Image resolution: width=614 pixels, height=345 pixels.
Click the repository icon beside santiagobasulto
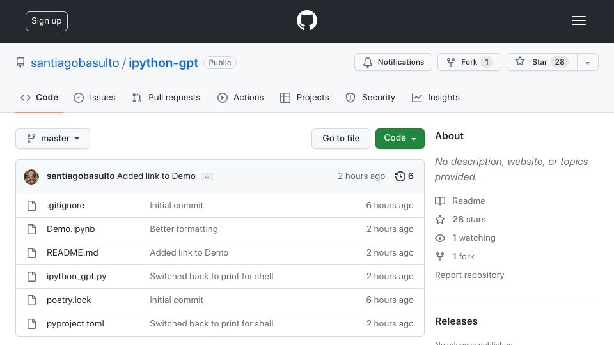[20, 63]
